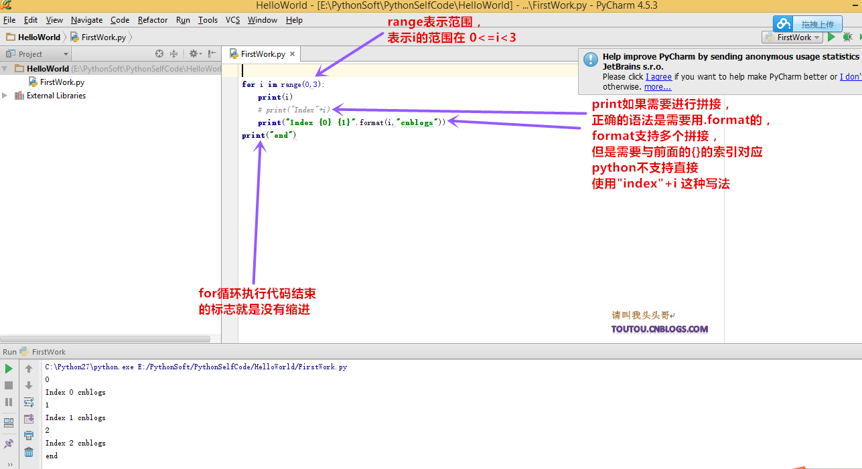Toggle soft-wrap in the Run console
Viewport: 862px width, 469px height.
click(x=29, y=402)
